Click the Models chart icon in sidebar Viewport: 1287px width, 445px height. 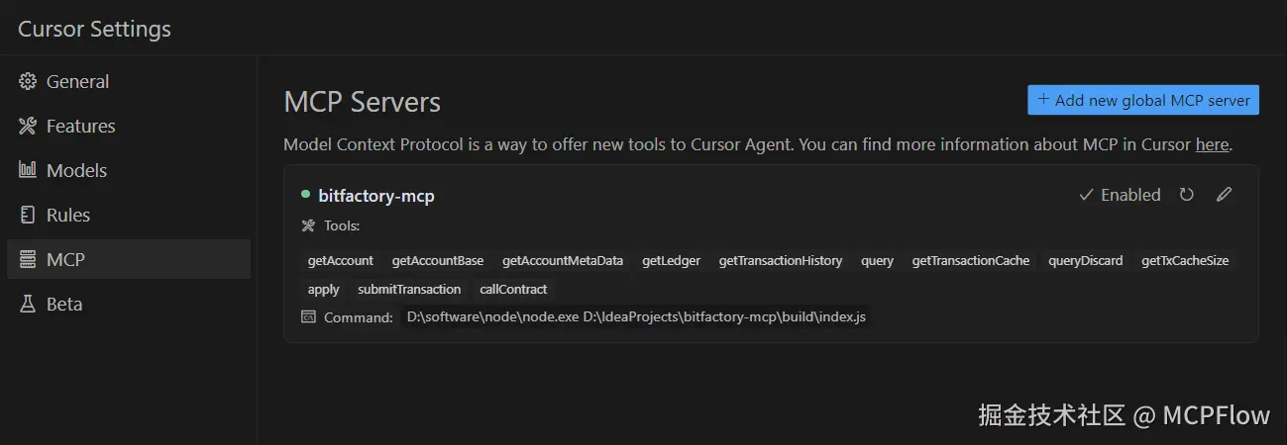click(x=28, y=170)
